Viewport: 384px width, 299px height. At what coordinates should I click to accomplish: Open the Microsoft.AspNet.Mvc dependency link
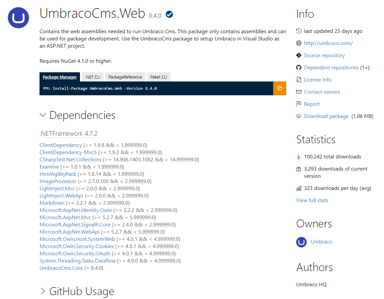pyautogui.click(x=65, y=217)
